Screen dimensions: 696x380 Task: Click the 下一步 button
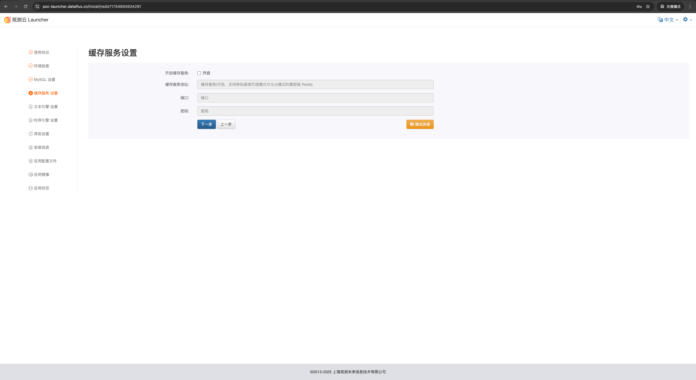pos(206,124)
